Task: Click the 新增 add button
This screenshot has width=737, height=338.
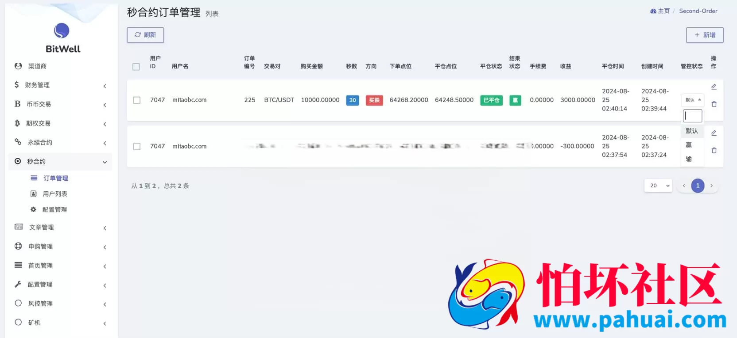Action: (x=705, y=35)
